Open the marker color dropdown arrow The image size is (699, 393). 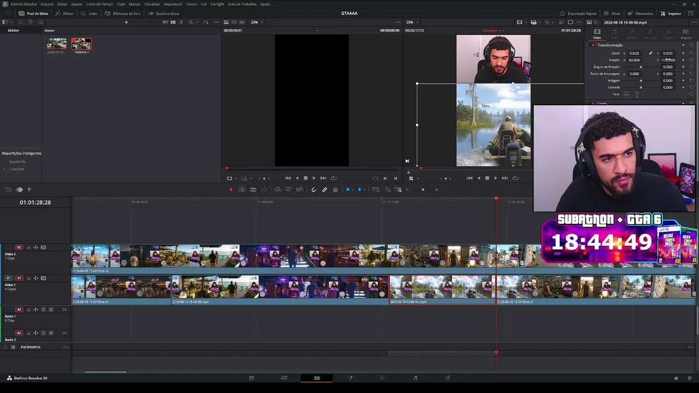click(x=364, y=189)
